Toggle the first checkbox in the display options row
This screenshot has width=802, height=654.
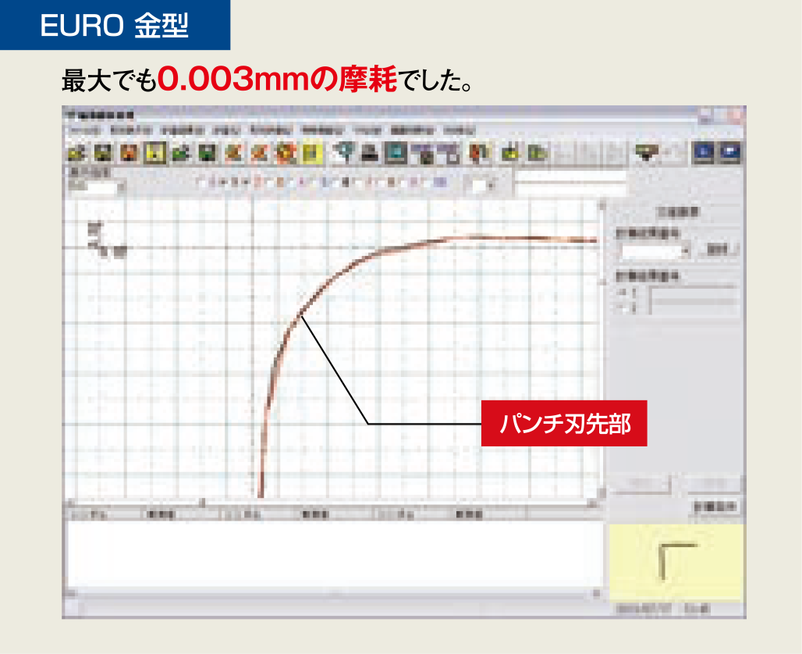point(204,183)
